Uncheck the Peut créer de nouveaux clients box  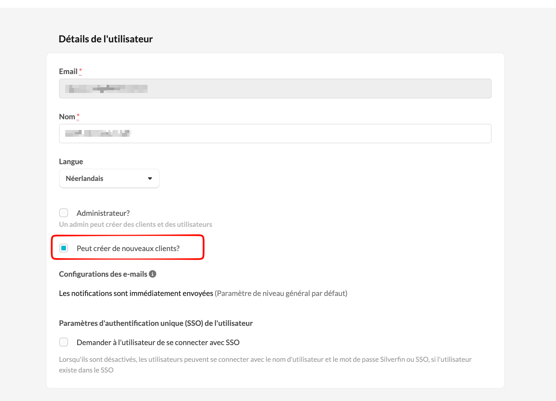click(x=64, y=248)
